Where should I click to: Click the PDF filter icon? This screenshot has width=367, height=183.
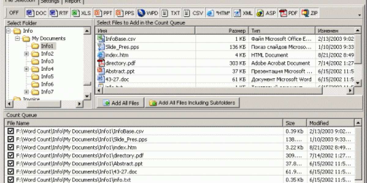pyautogui.click(x=289, y=13)
